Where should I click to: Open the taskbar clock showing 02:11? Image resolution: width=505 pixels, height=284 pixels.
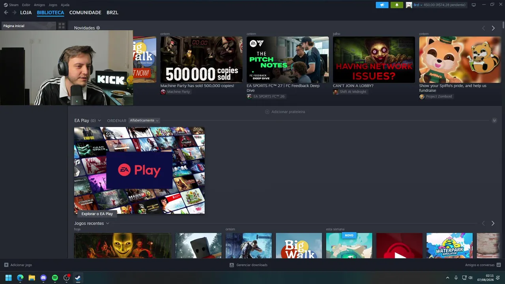pyautogui.click(x=485, y=278)
